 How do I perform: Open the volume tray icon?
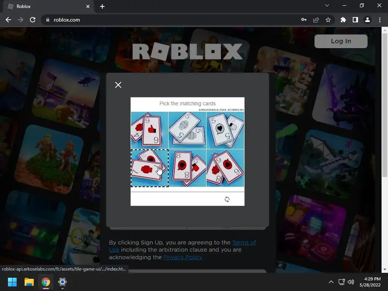351,282
